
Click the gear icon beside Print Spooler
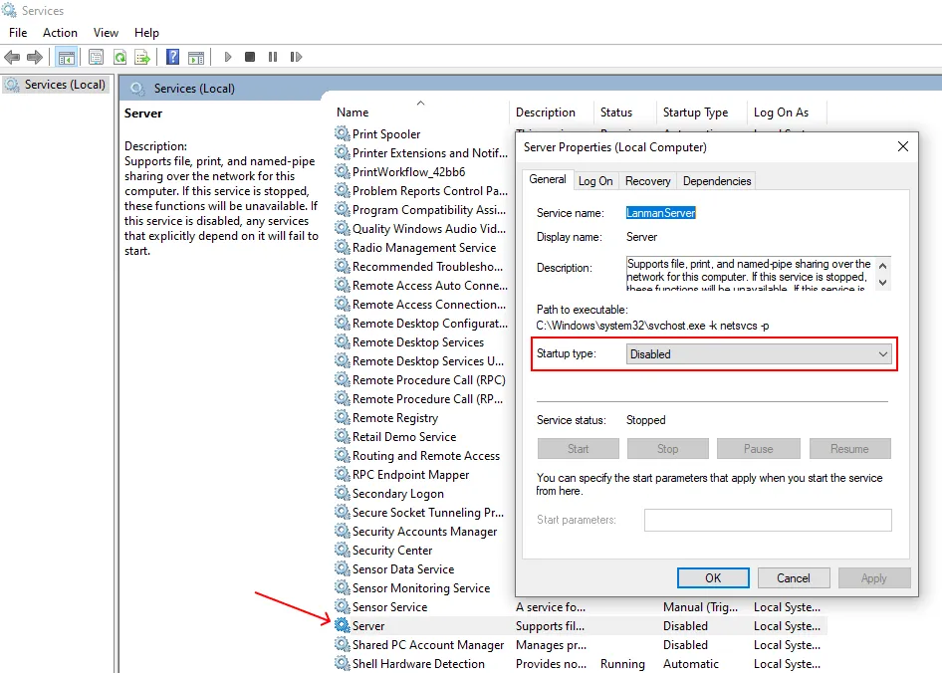[x=343, y=133]
